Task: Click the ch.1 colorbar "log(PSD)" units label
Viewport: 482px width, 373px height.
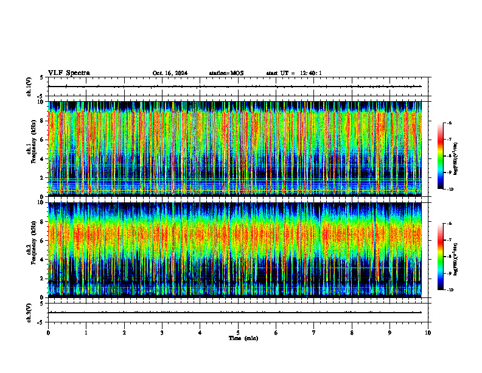Action: 456,158
